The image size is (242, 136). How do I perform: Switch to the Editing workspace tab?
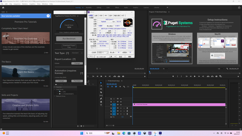point(99,8)
